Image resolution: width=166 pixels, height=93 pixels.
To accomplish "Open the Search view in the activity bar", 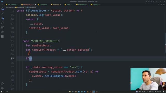I will coord(2,13).
